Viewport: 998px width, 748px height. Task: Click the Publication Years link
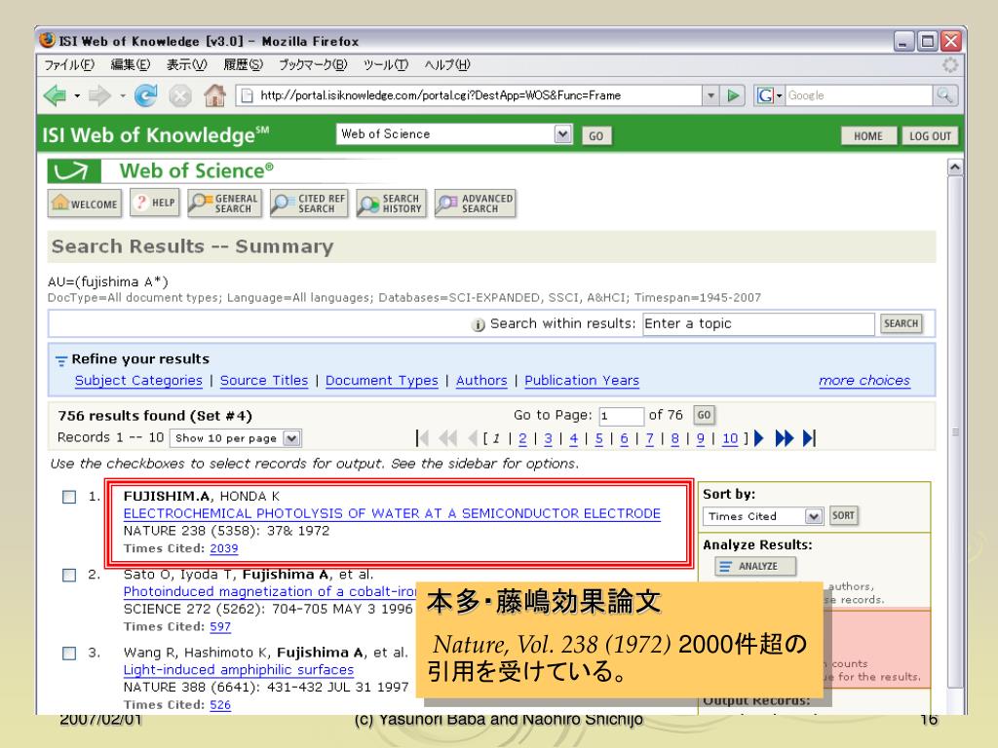point(582,381)
